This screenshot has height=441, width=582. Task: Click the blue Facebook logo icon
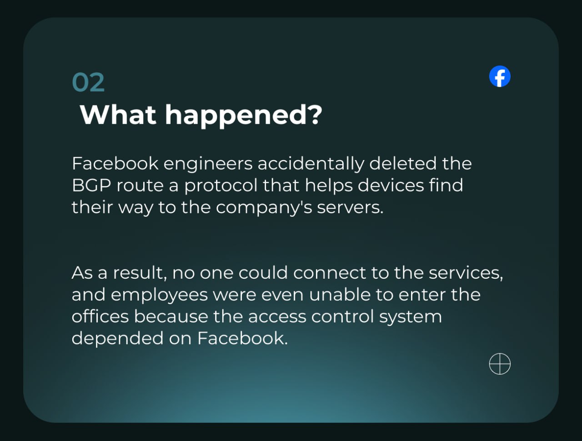click(x=500, y=76)
